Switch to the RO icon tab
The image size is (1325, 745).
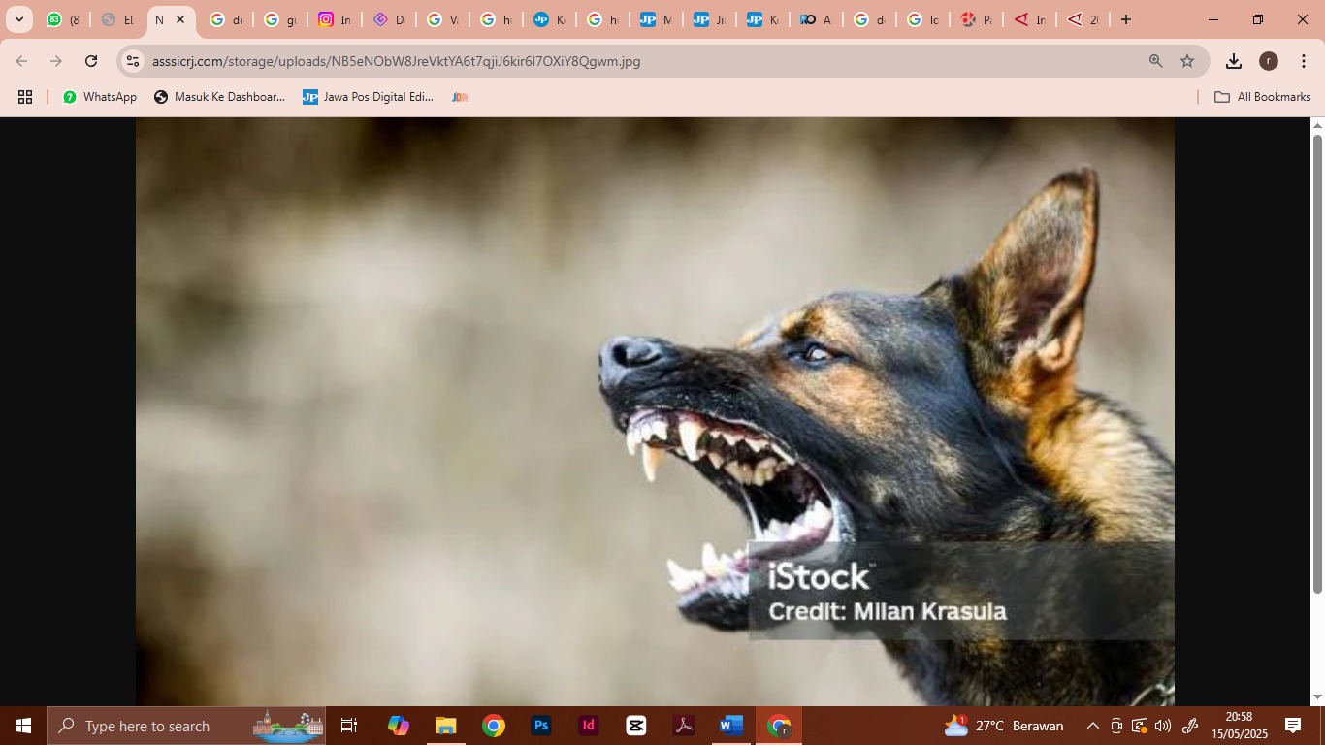tap(815, 19)
